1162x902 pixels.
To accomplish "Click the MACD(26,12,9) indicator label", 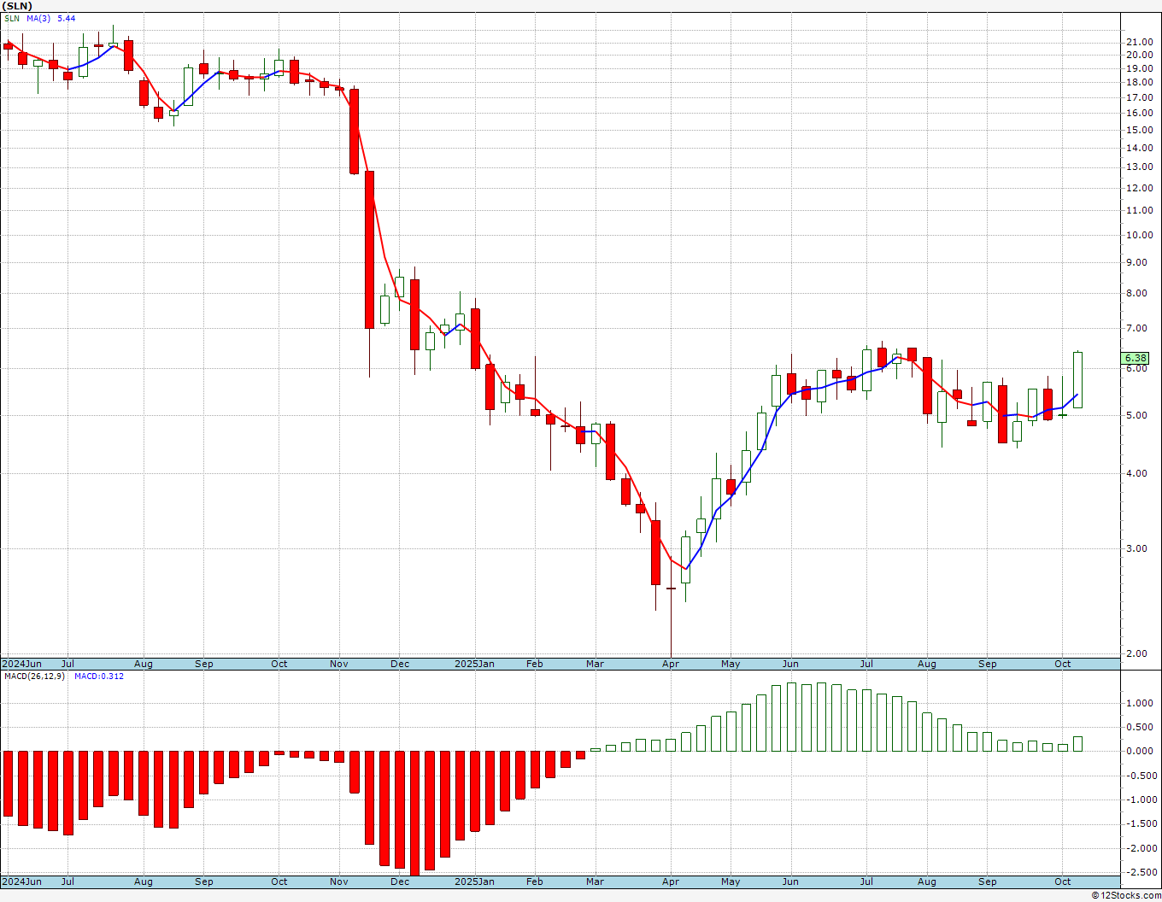I will coord(34,676).
